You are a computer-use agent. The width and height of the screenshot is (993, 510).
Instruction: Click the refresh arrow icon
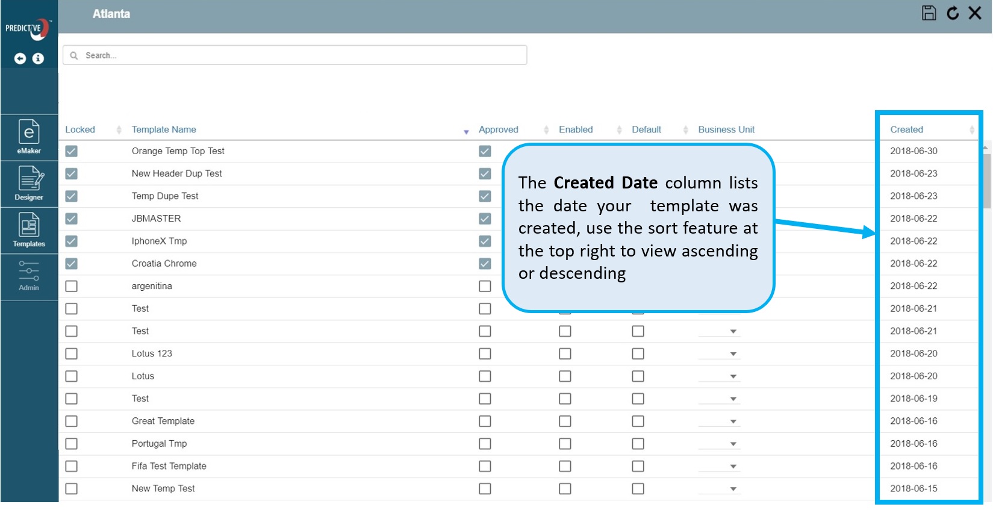click(953, 13)
